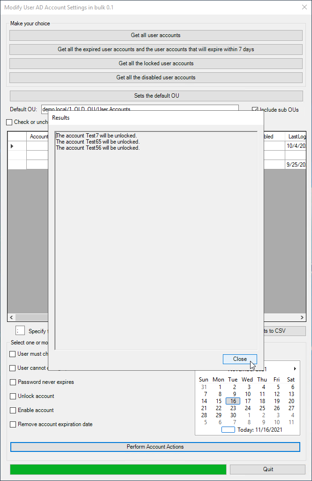Viewport: 312px width, 481px height.
Task: Click Sets the default OU button
Action: [x=156, y=96]
